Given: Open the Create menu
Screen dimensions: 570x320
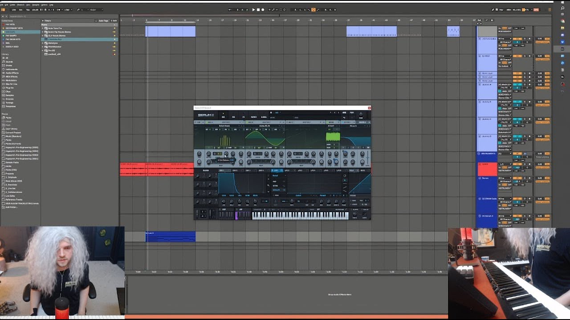Looking at the screenshot, I should coord(12,4).
